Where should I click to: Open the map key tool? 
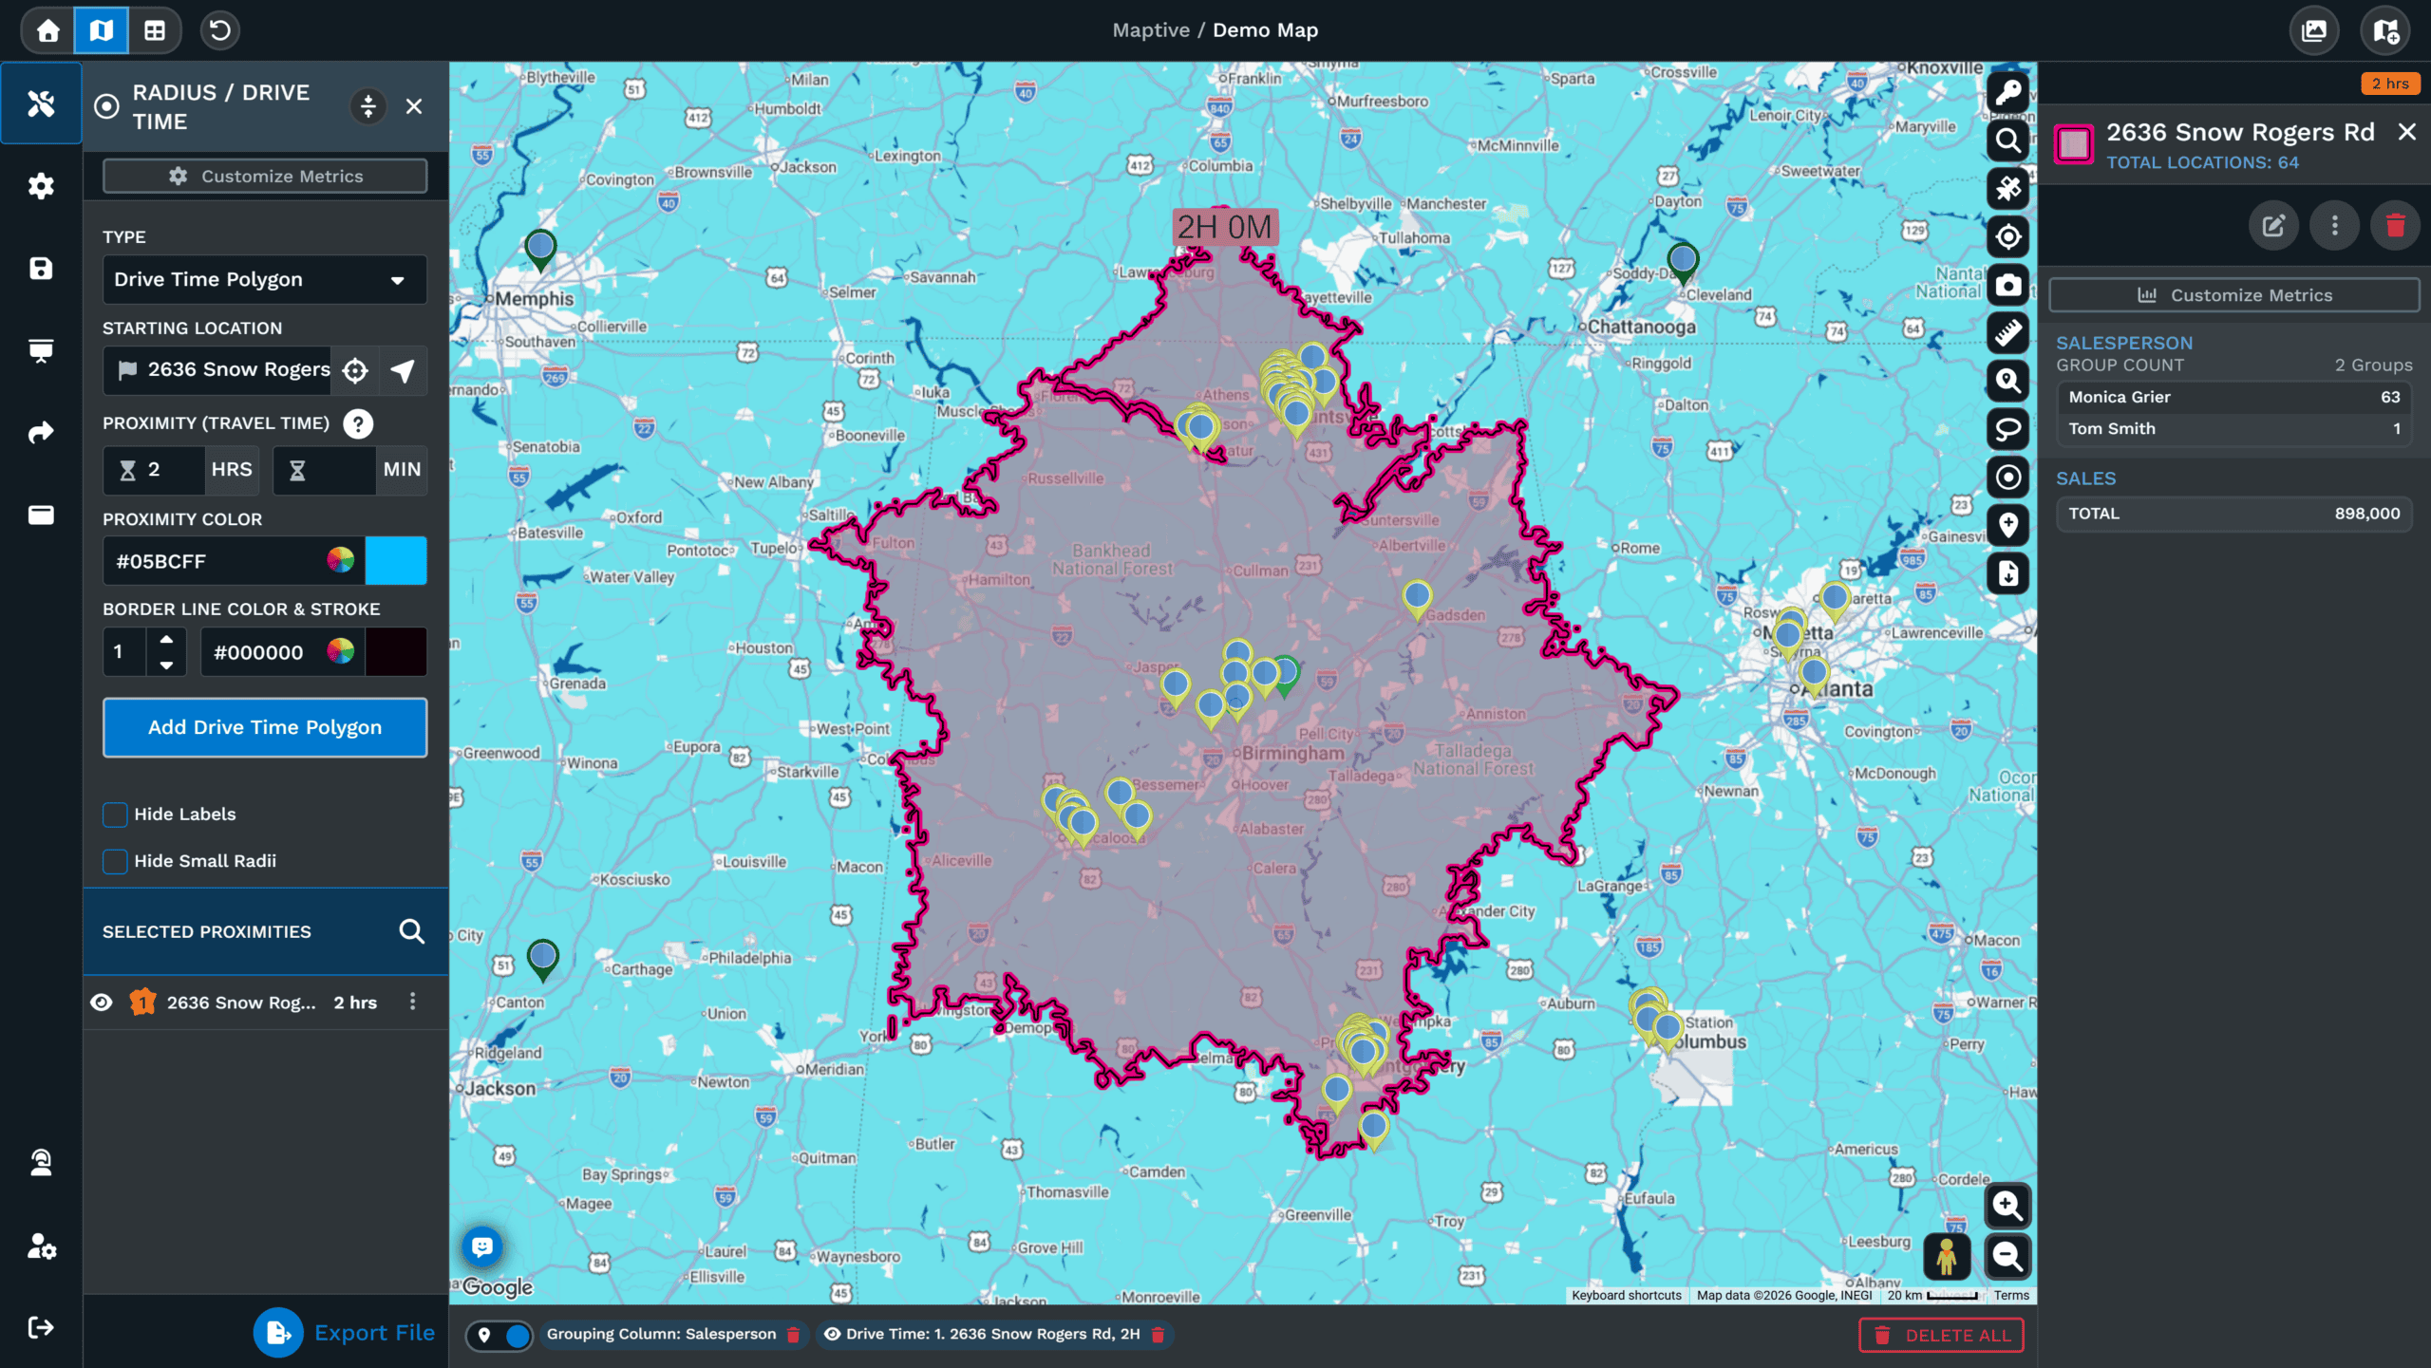pos(2007,92)
